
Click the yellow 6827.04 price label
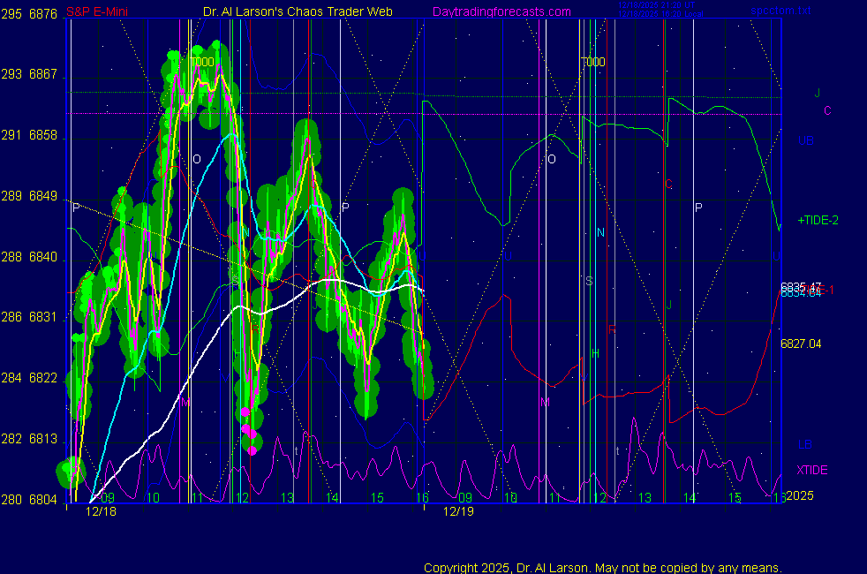(x=801, y=344)
